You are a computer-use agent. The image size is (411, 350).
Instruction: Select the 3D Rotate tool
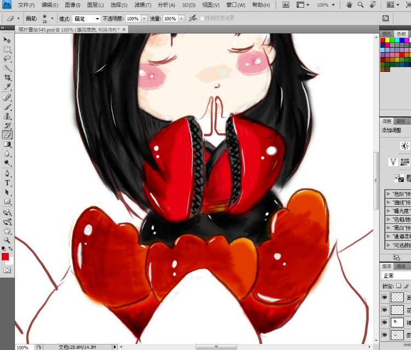pyautogui.click(x=7, y=212)
